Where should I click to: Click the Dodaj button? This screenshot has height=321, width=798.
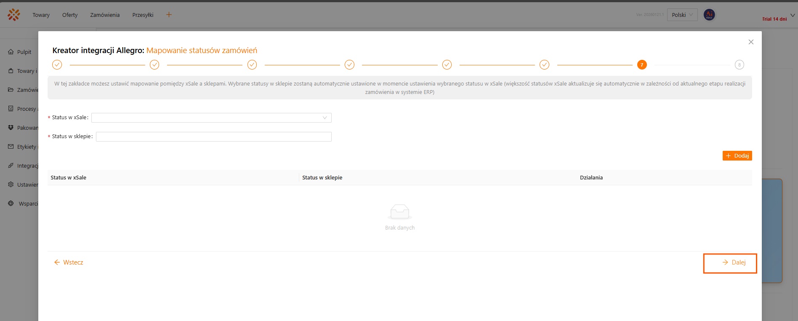[x=737, y=156]
